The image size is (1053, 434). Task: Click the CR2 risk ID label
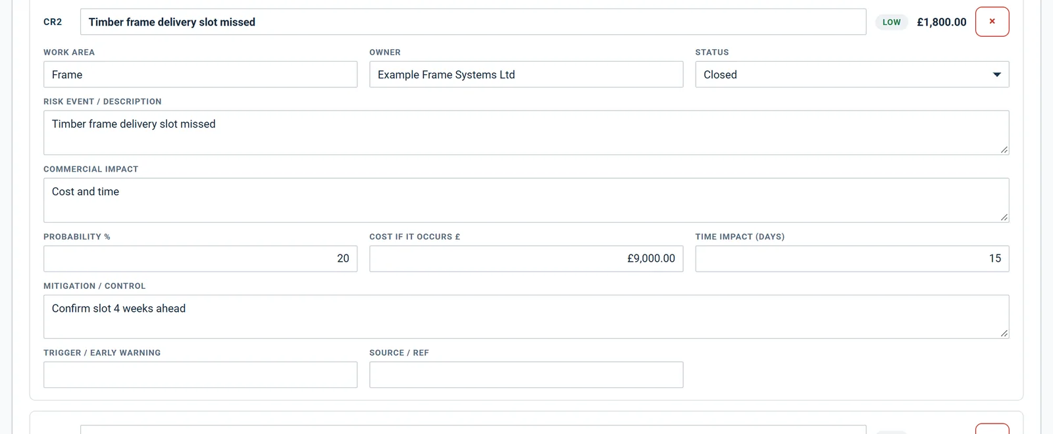53,22
